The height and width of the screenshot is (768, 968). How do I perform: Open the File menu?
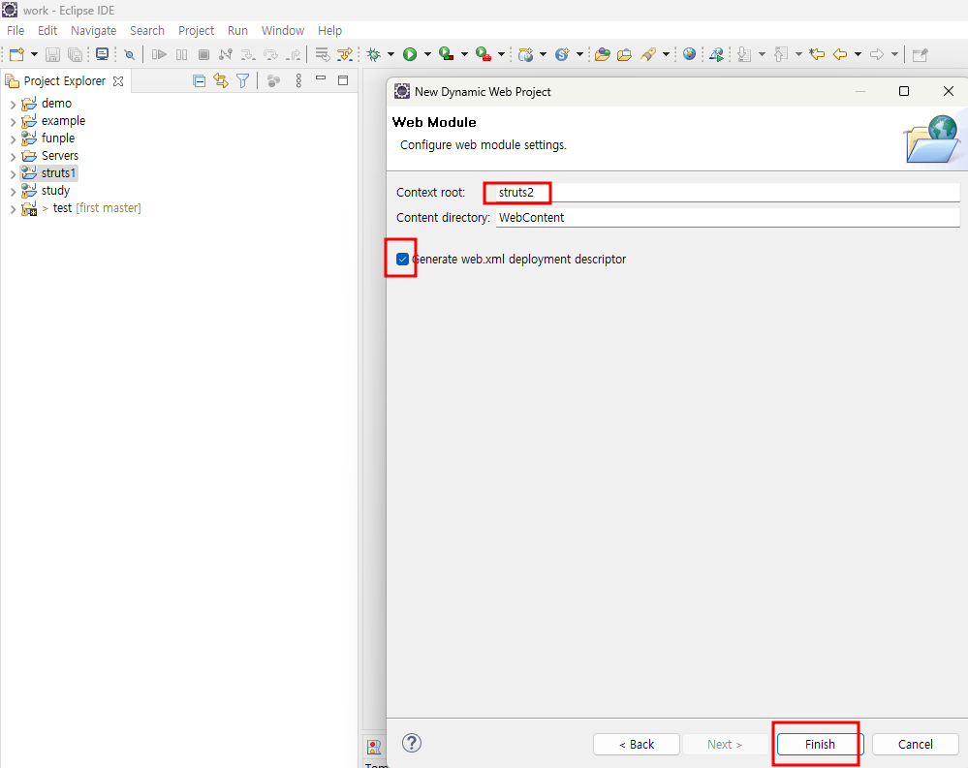(x=16, y=30)
